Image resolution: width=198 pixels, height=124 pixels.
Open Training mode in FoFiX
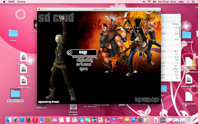click(85, 61)
